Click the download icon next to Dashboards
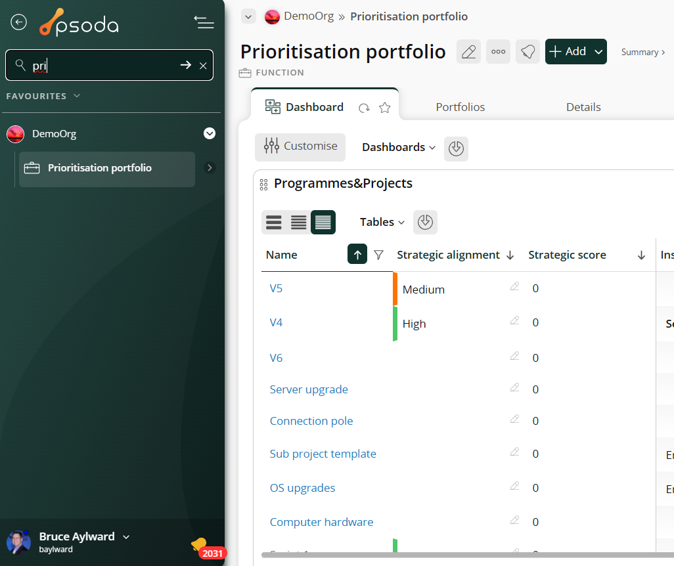Viewport: 674px width, 566px height. point(456,148)
